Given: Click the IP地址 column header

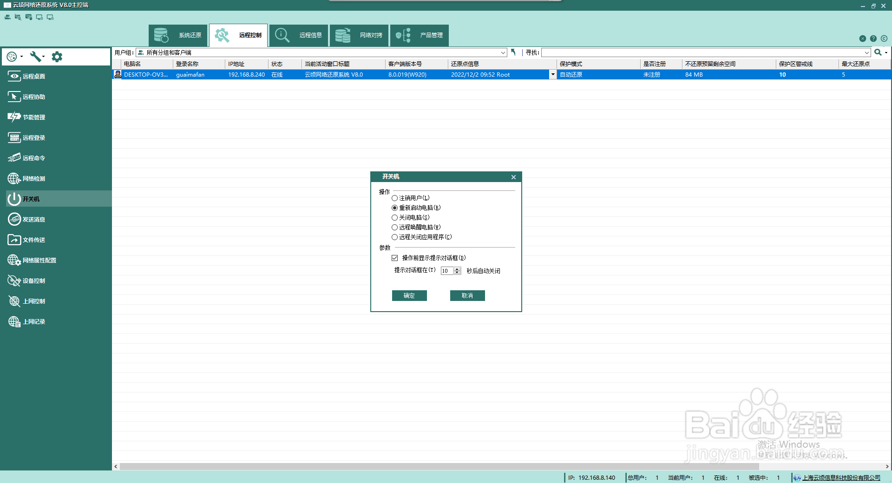Looking at the screenshot, I should pyautogui.click(x=247, y=64).
